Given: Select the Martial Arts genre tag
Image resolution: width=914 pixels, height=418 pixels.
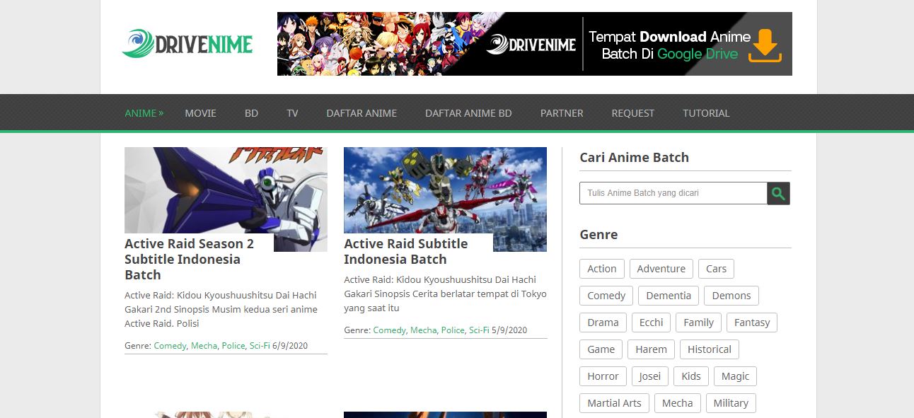Looking at the screenshot, I should [x=613, y=403].
